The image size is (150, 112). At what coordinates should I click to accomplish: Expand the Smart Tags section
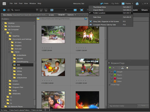(x=109, y=85)
